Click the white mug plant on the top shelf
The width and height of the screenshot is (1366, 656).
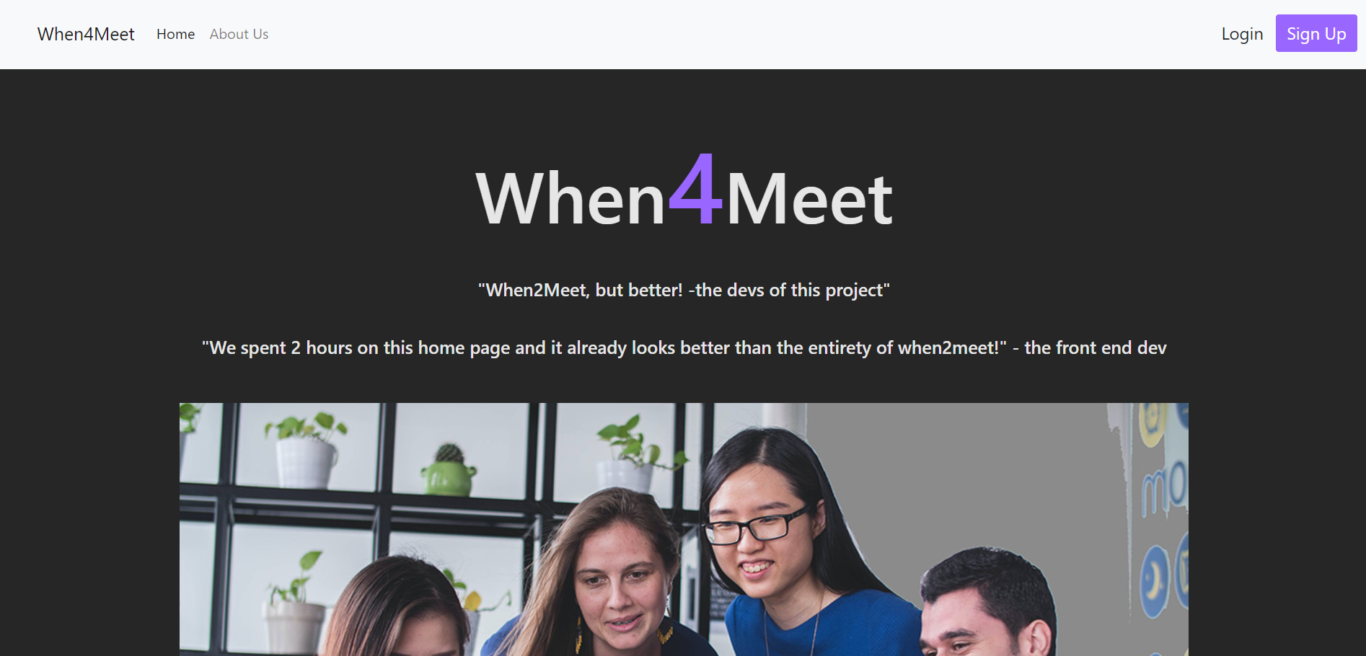click(306, 452)
